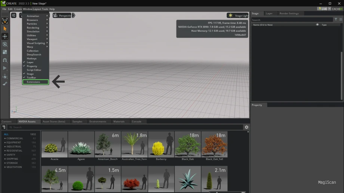Switch to the Console tab
This screenshot has width=344, height=193.
coord(136,121)
